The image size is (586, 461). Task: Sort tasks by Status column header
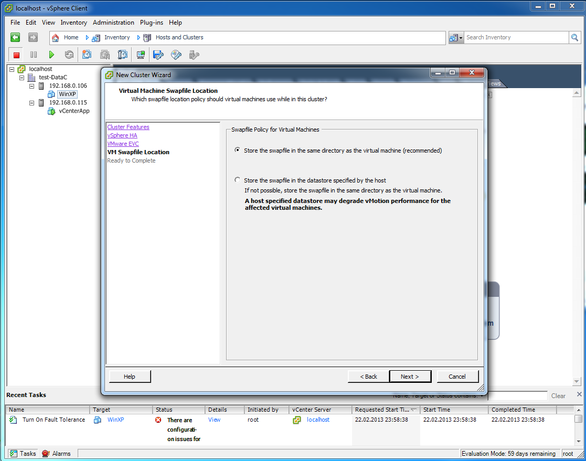click(179, 410)
